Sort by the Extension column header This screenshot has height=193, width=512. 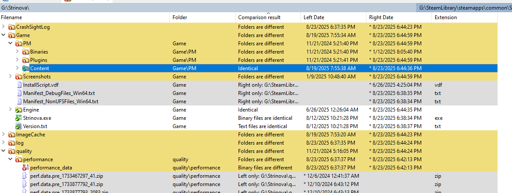tap(465, 17)
